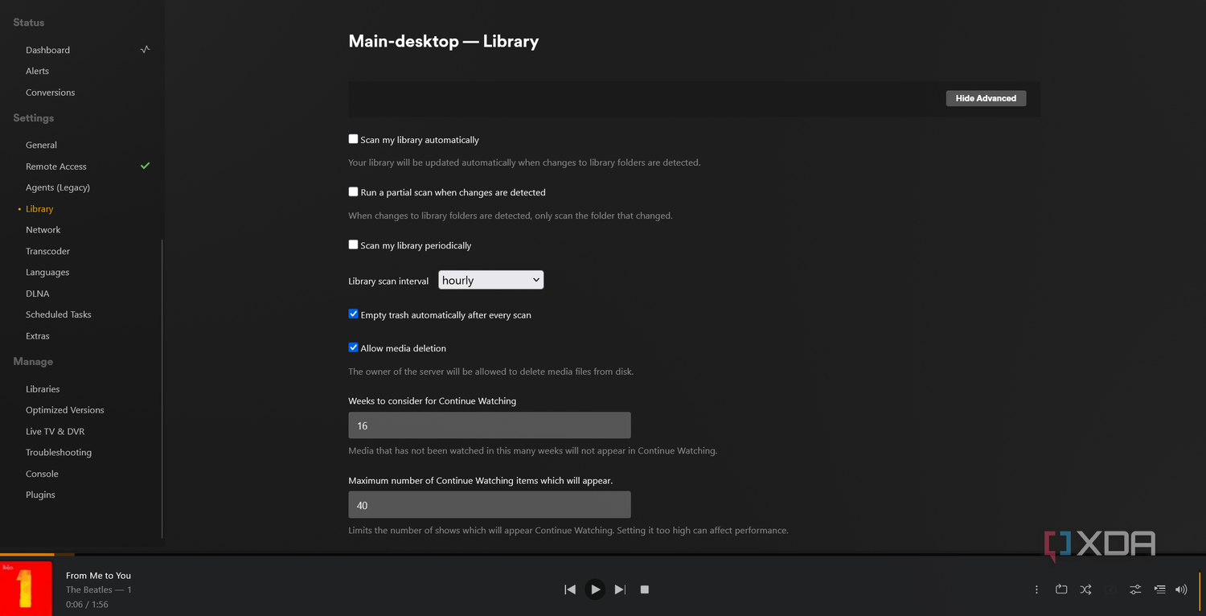Screen dimensions: 1206x616
Task: Click the lyrics icon in player bar
Action: [x=1111, y=589]
